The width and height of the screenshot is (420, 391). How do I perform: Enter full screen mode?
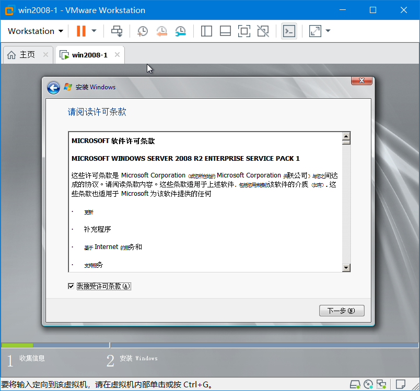pyautogui.click(x=243, y=31)
